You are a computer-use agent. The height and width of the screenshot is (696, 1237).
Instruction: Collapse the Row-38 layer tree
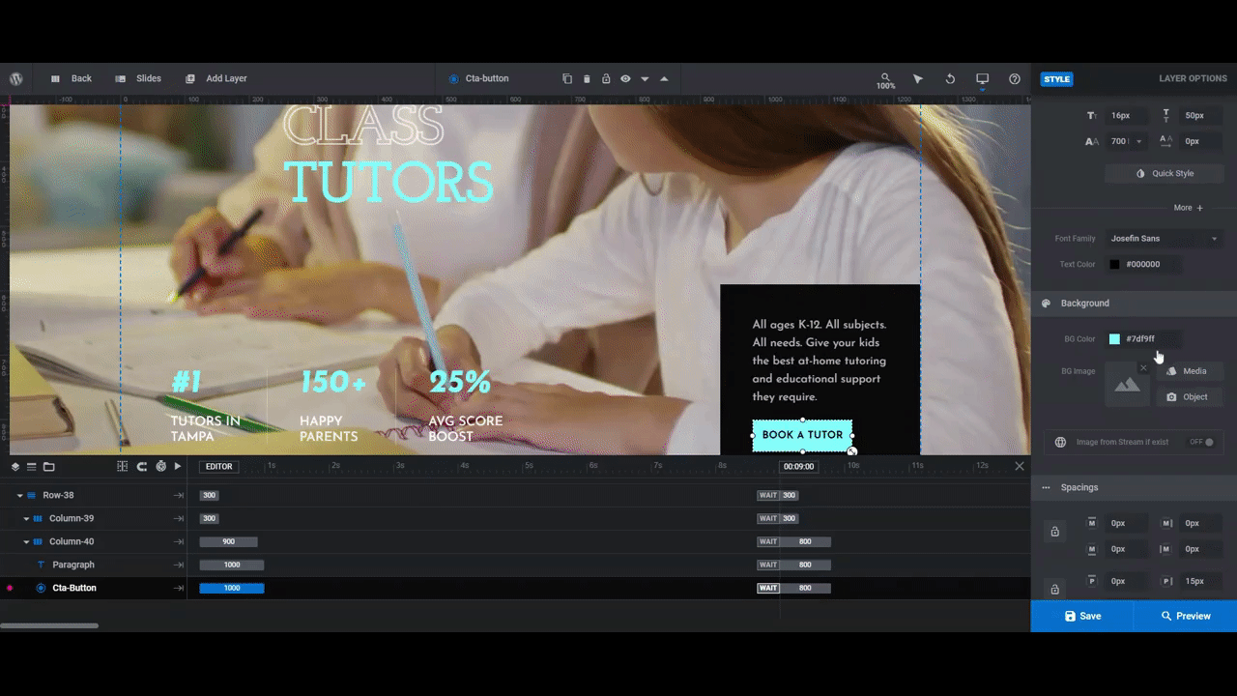pyautogui.click(x=19, y=495)
